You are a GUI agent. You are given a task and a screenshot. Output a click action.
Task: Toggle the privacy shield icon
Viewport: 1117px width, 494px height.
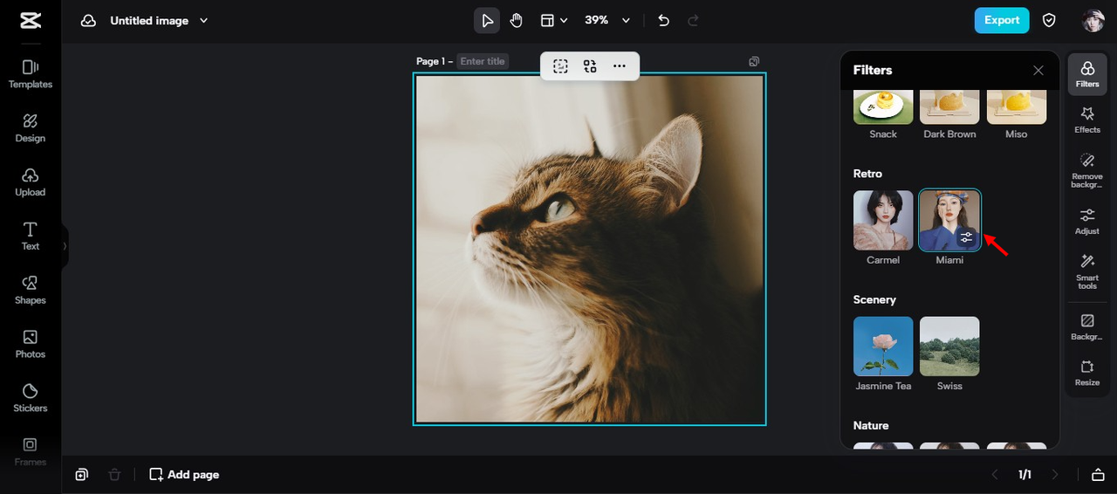click(x=1050, y=20)
